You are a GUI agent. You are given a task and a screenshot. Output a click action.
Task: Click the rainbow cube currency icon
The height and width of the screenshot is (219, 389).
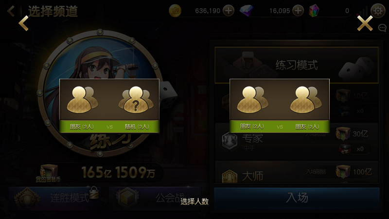(314, 11)
